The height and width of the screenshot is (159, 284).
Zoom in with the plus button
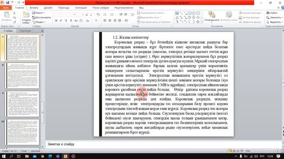coord(277,151)
